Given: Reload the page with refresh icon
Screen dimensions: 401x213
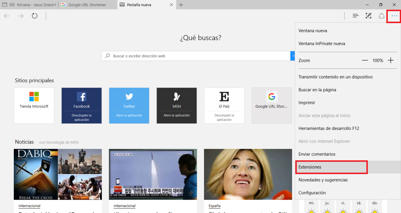Looking at the screenshot, I should (35, 16).
